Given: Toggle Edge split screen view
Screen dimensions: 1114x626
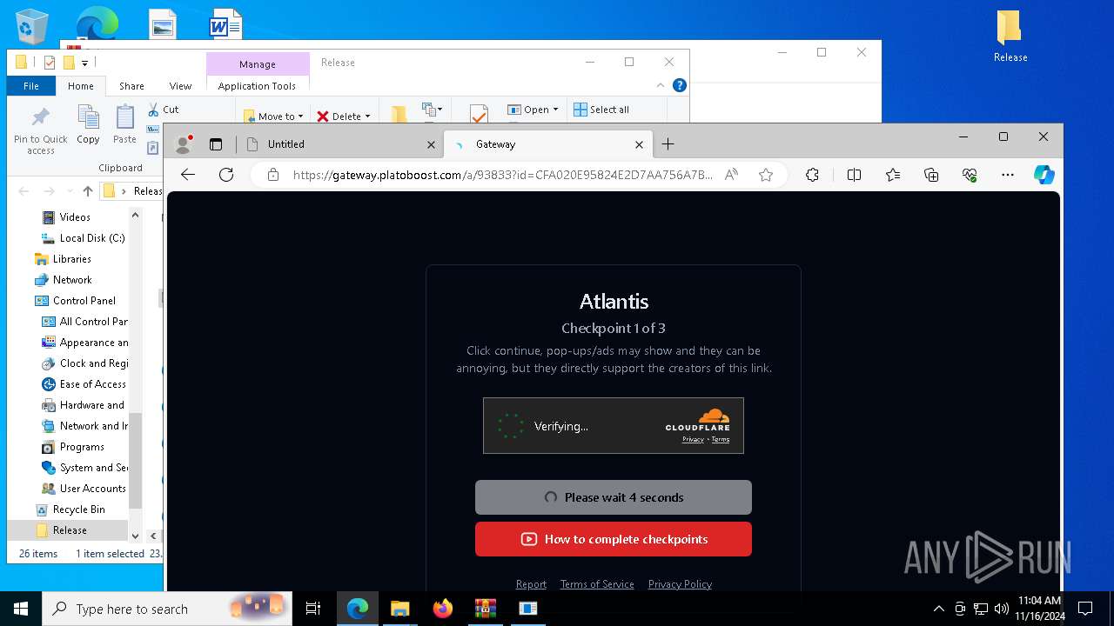Looking at the screenshot, I should coord(854,175).
